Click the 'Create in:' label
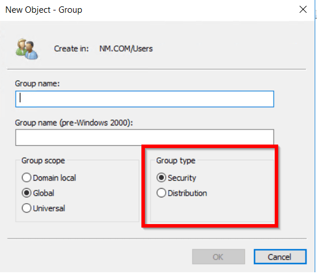 (71, 49)
